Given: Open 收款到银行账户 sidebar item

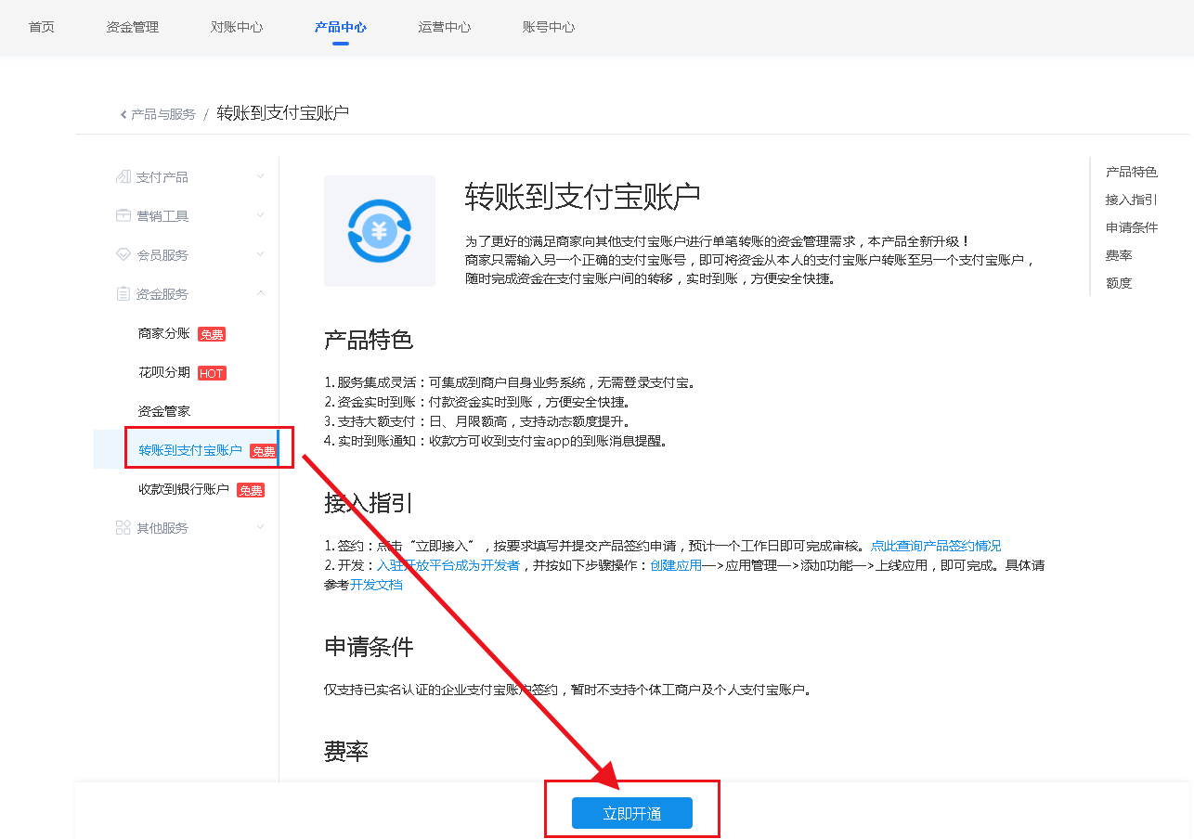Looking at the screenshot, I should [x=184, y=489].
